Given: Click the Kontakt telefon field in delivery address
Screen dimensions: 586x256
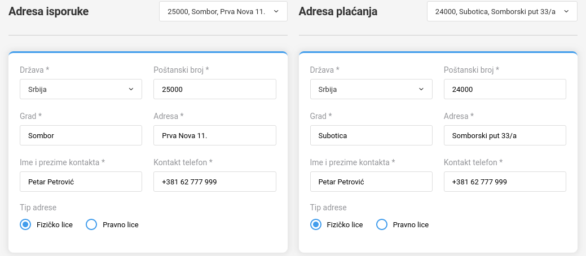Looking at the screenshot, I should tap(214, 182).
